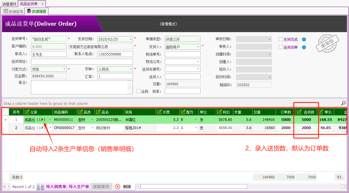This screenshot has height=193, width=349.
Task: Click ellipsis button in 客户编码 field
Action: point(64,47)
